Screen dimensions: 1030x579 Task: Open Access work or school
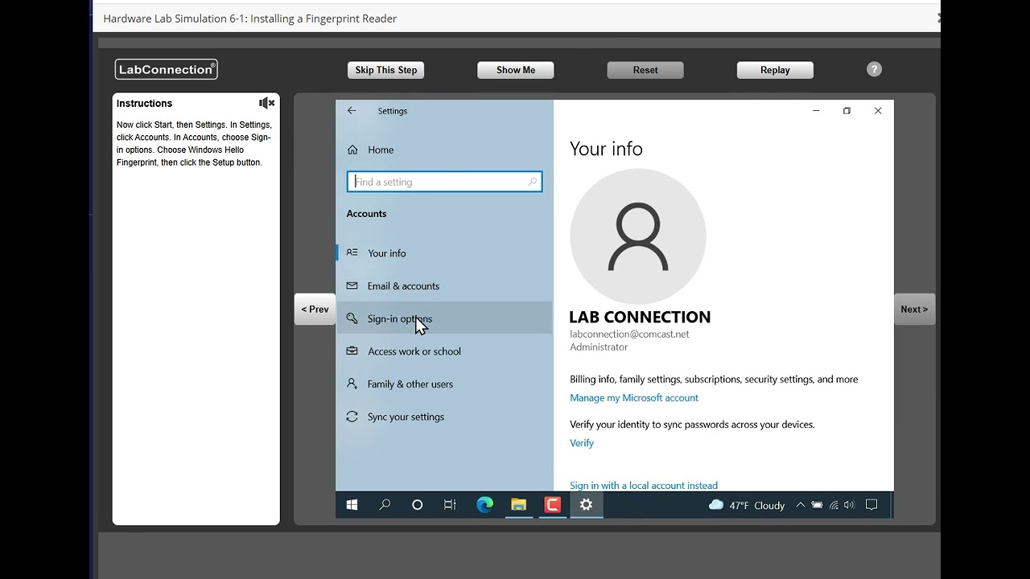(x=444, y=351)
